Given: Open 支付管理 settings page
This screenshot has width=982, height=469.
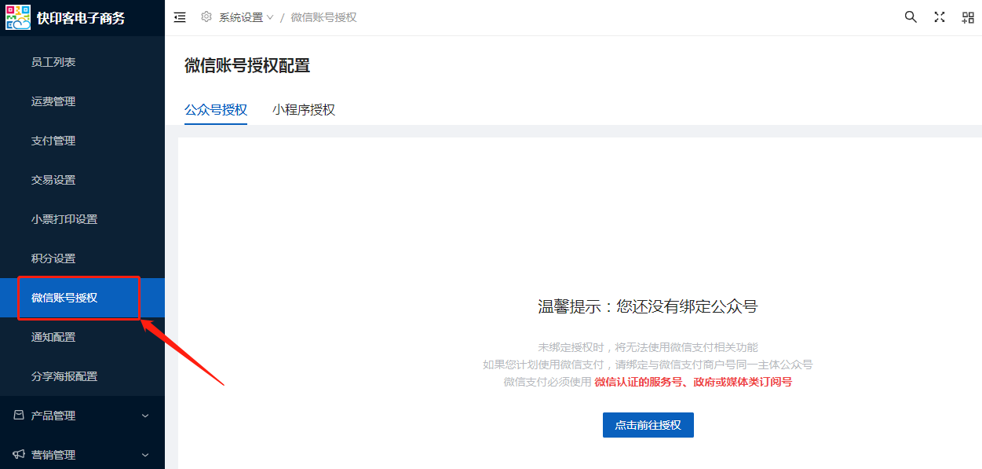Looking at the screenshot, I should pyautogui.click(x=53, y=141).
